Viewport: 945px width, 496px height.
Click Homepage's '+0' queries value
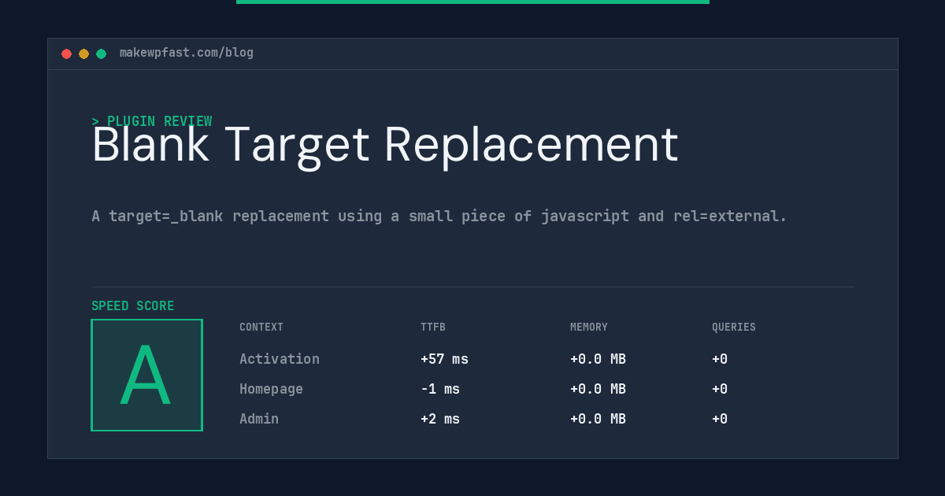coord(720,389)
